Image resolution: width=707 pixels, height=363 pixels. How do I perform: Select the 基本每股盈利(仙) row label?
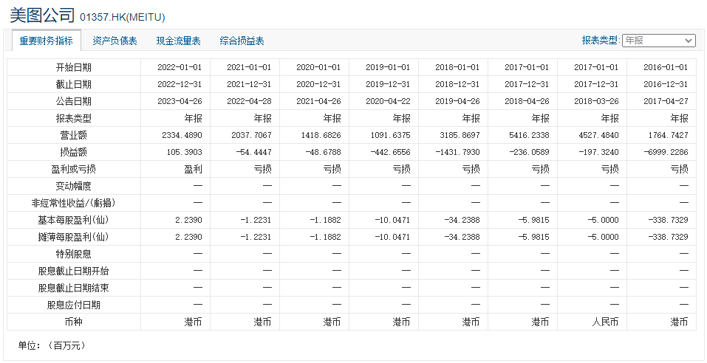pos(74,220)
